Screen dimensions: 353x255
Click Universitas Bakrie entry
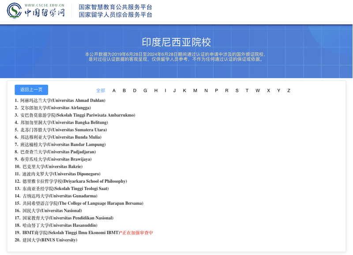pyautogui.click(x=53, y=166)
